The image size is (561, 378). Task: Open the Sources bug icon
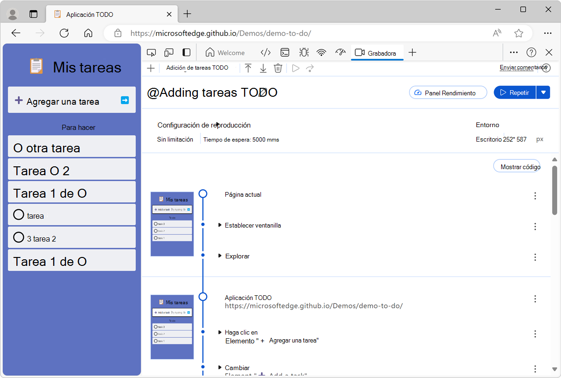[x=303, y=52]
